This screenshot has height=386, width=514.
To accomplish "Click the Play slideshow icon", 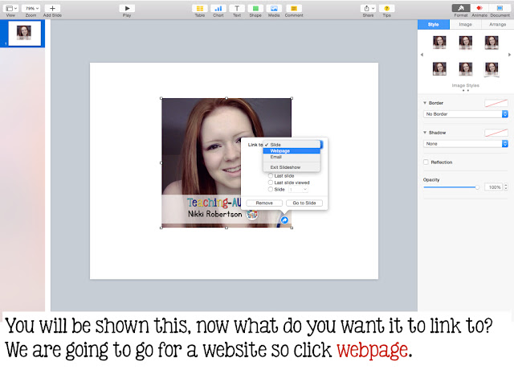I will 127,9.
